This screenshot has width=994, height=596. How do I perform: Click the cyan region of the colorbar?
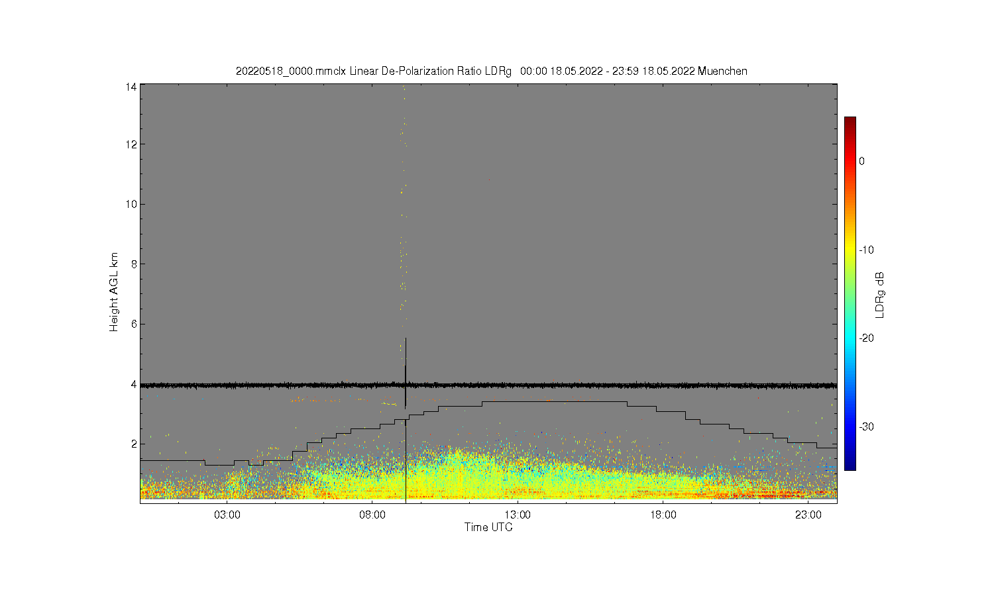click(x=850, y=338)
